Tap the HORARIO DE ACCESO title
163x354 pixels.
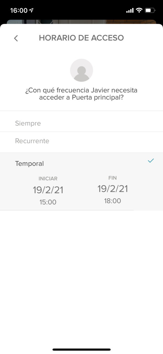tap(81, 38)
